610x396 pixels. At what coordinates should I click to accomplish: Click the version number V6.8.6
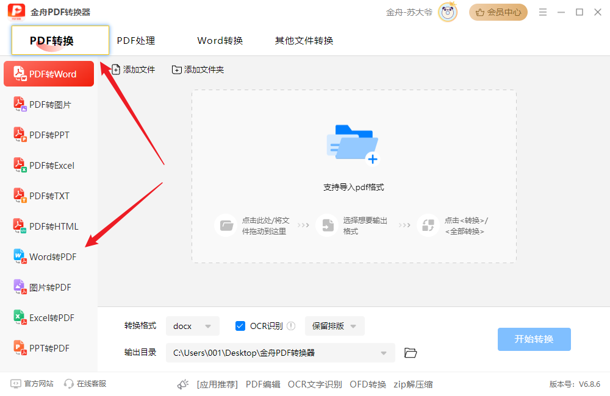click(589, 384)
